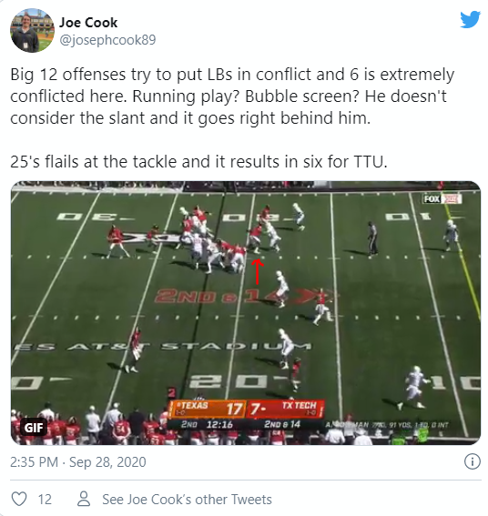488x516 pixels.
Task: Play the embedded football GIF
Action: click(246, 313)
